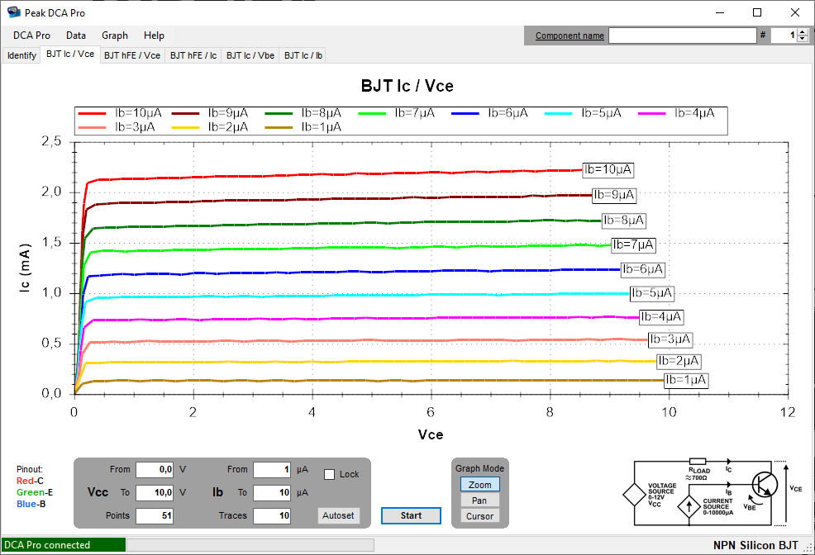Click the NPN Silicon BJT status text
This screenshot has width=815, height=555.
point(755,545)
